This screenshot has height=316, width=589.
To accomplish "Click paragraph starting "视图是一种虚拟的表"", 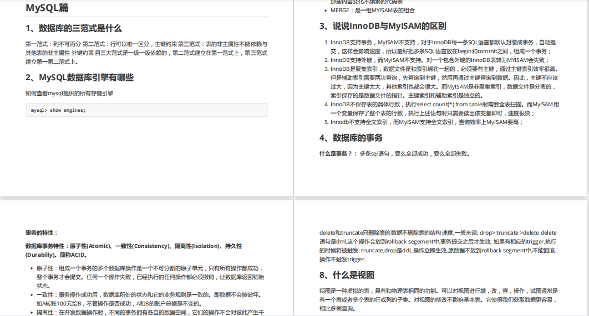I will [x=439, y=299].
